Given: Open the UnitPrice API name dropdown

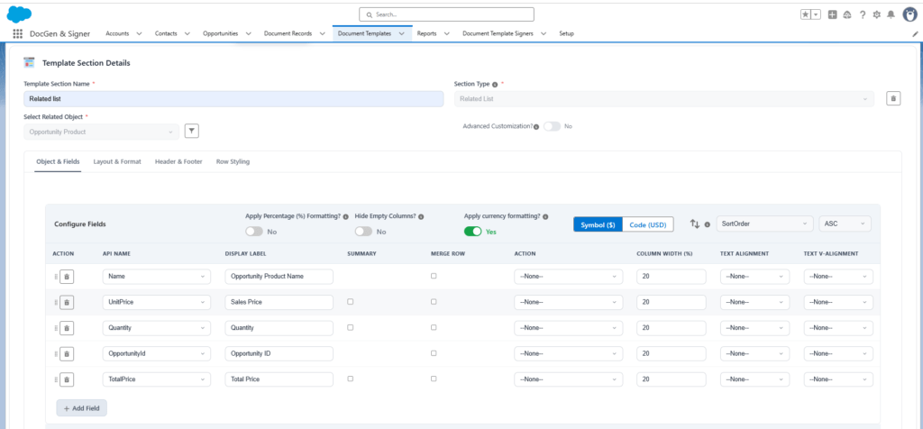Looking at the screenshot, I should pyautogui.click(x=157, y=302).
